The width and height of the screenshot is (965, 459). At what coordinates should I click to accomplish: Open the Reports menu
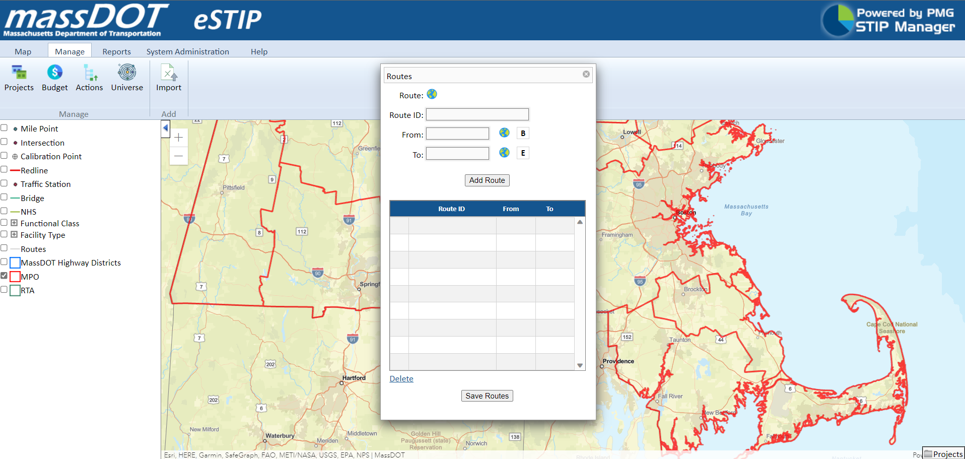tap(116, 51)
